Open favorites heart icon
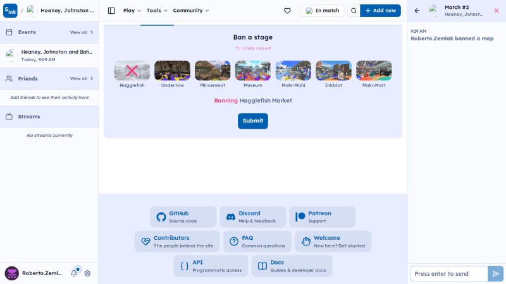This screenshot has height=284, width=506. click(287, 11)
